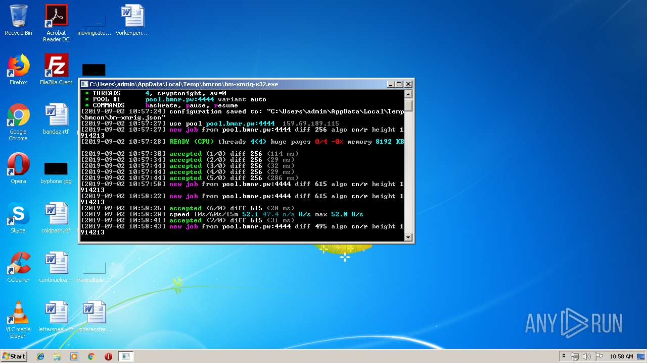Launch Google Chrome desktop shortcut
The height and width of the screenshot is (363, 647).
tap(18, 122)
